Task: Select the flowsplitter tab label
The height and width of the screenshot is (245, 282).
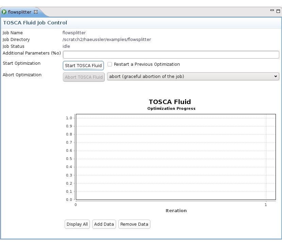Action: pyautogui.click(x=20, y=12)
